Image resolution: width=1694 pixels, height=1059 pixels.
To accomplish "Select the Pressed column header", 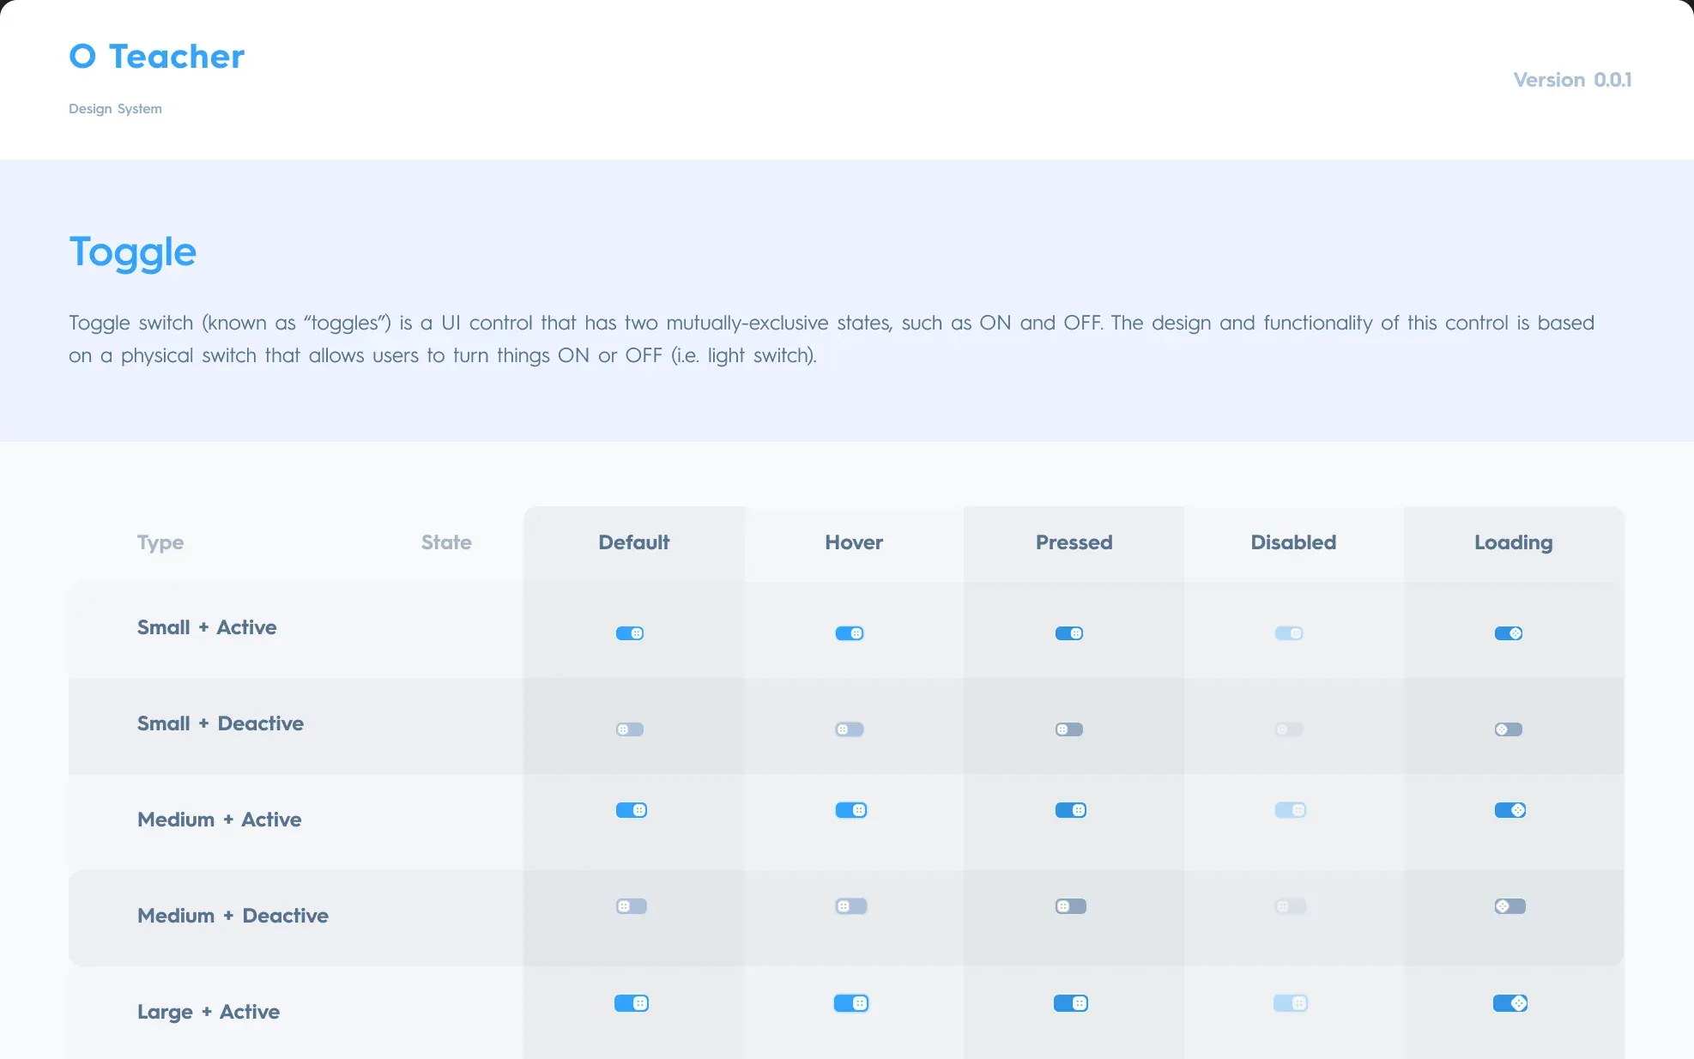I will [1074, 542].
